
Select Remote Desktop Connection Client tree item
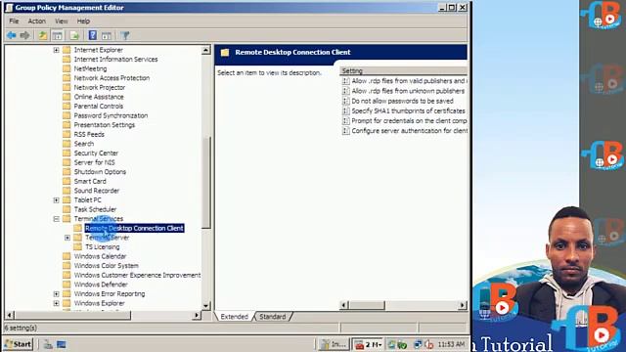(x=135, y=228)
